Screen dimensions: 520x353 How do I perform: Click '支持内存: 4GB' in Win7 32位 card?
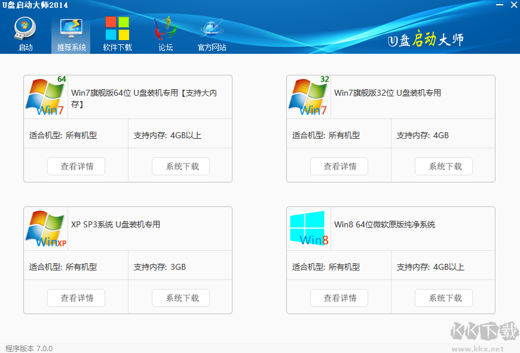(423, 135)
